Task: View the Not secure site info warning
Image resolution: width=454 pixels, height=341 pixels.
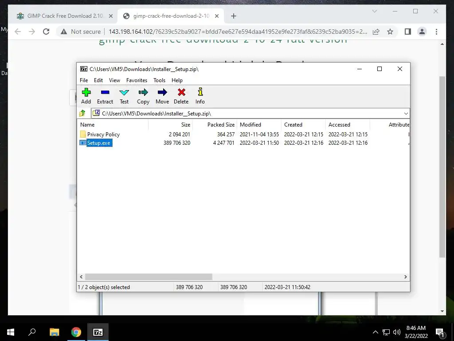Action: (x=81, y=32)
